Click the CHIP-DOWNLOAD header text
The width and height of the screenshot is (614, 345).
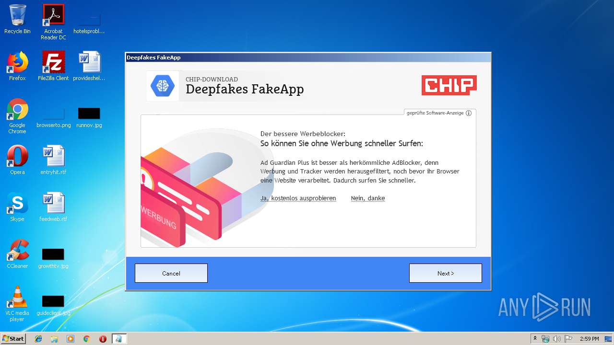tap(212, 80)
